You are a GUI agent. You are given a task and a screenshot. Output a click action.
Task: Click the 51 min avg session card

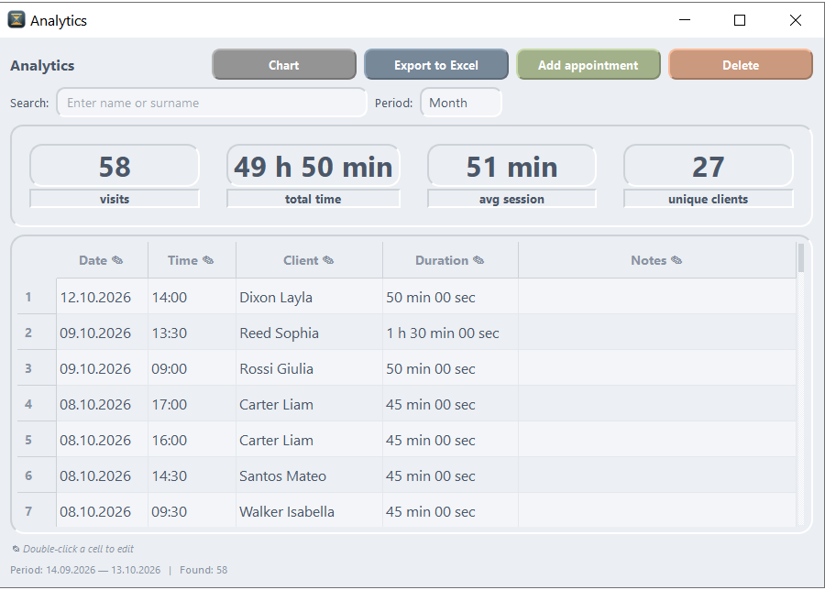[x=511, y=176]
